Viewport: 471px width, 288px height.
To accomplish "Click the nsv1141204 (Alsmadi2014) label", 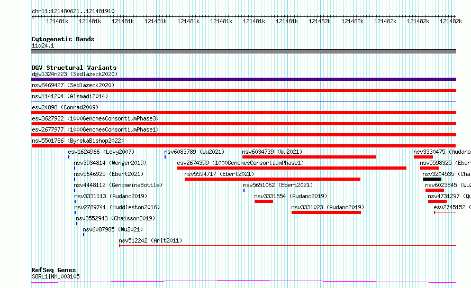I will pyautogui.click(x=70, y=96).
